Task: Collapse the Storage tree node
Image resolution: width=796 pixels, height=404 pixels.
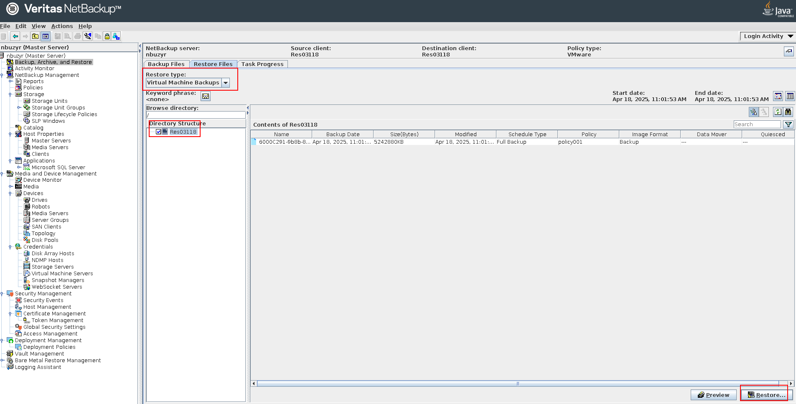Action: click(10, 94)
